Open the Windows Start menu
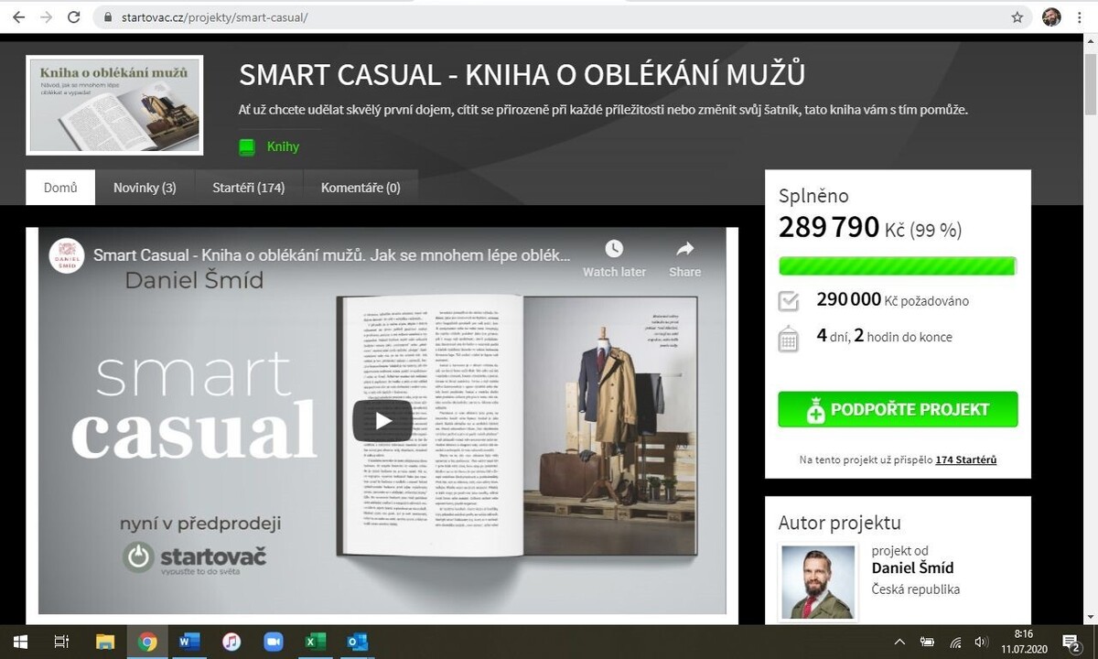The image size is (1098, 659). [19, 642]
